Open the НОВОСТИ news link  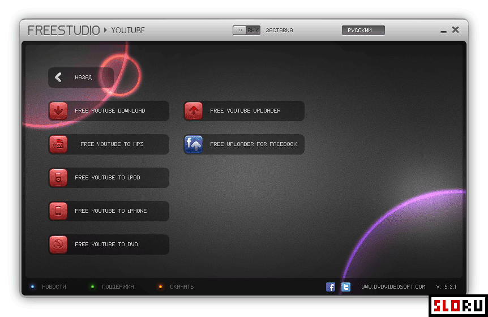point(54,287)
